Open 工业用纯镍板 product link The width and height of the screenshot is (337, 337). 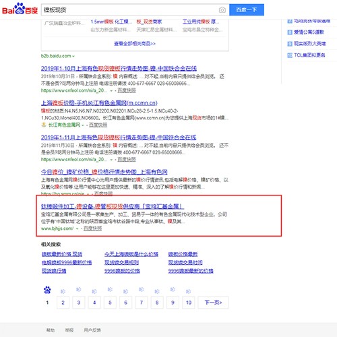tap(201, 22)
